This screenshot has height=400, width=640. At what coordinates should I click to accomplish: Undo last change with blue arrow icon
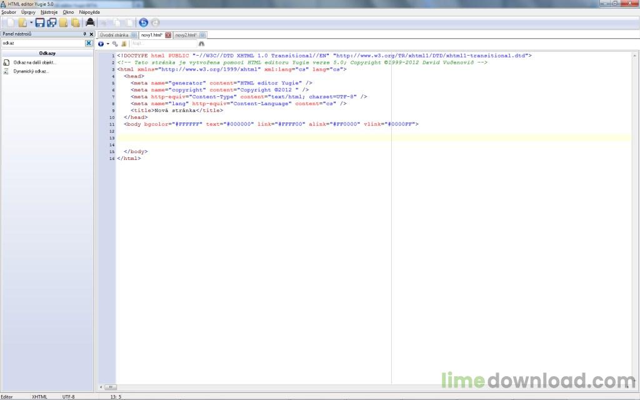click(143, 23)
